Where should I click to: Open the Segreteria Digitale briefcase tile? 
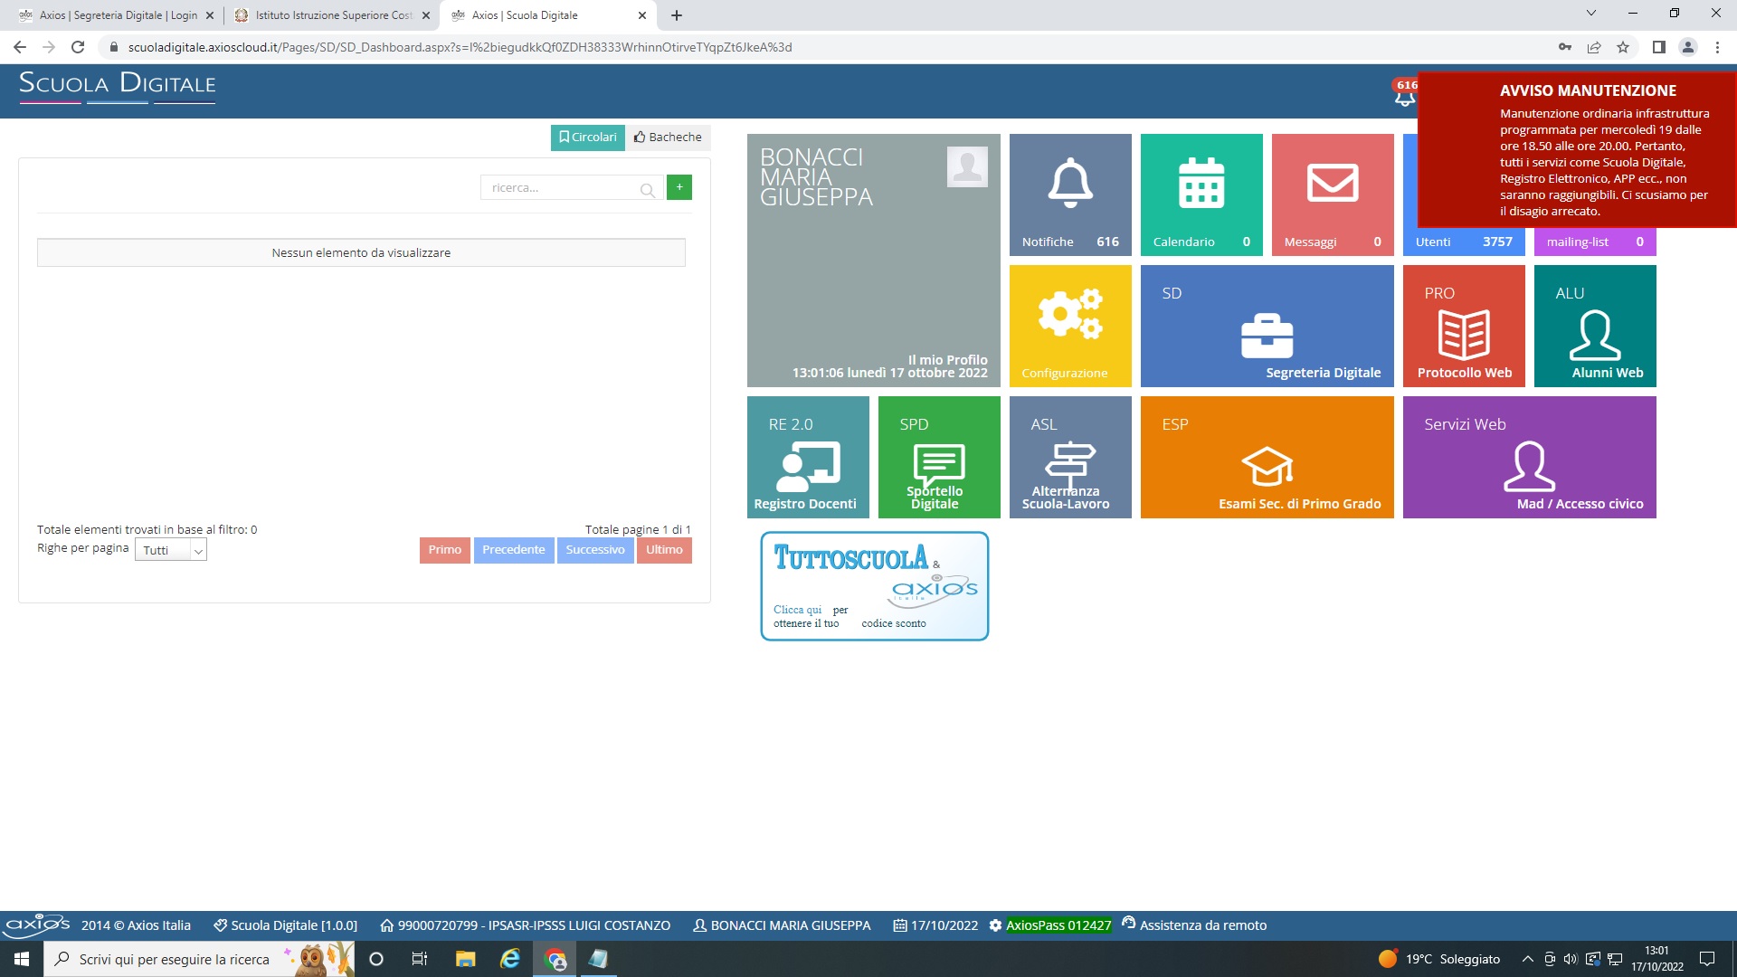pos(1267,326)
